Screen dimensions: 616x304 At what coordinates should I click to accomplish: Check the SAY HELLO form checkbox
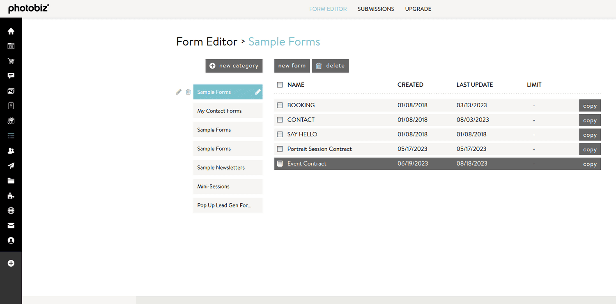point(280,134)
